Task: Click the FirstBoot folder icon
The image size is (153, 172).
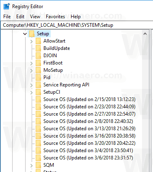Action: click(38, 63)
